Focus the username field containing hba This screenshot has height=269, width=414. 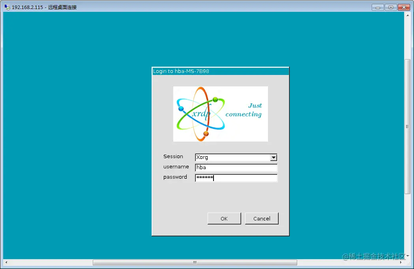(x=236, y=168)
